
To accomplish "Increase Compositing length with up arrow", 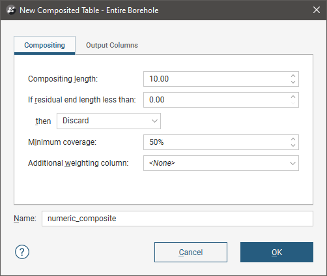I will pyautogui.click(x=293, y=76).
